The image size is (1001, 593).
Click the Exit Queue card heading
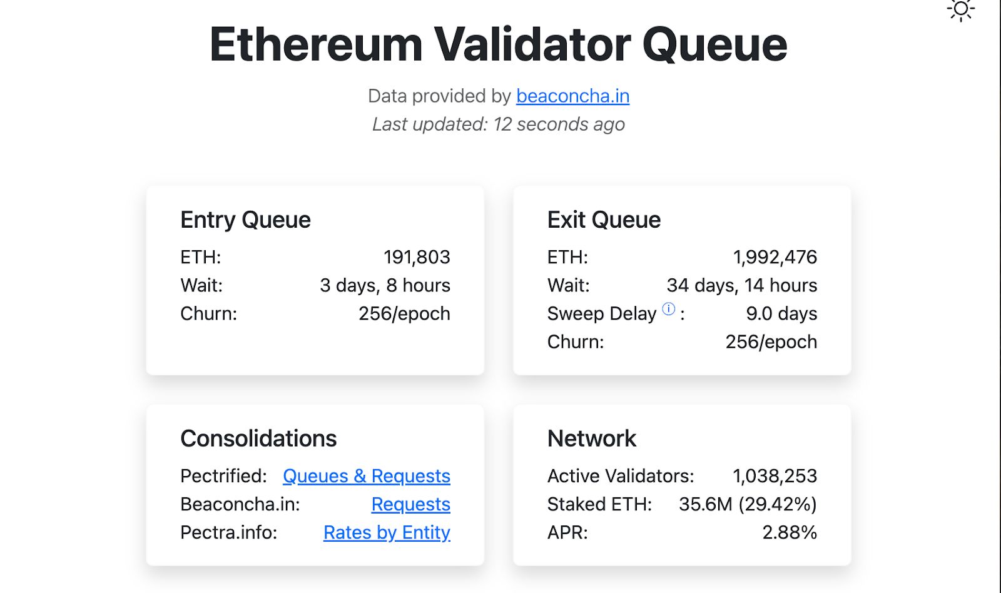(604, 220)
